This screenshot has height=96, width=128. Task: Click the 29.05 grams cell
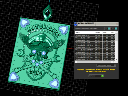(x=98, y=47)
